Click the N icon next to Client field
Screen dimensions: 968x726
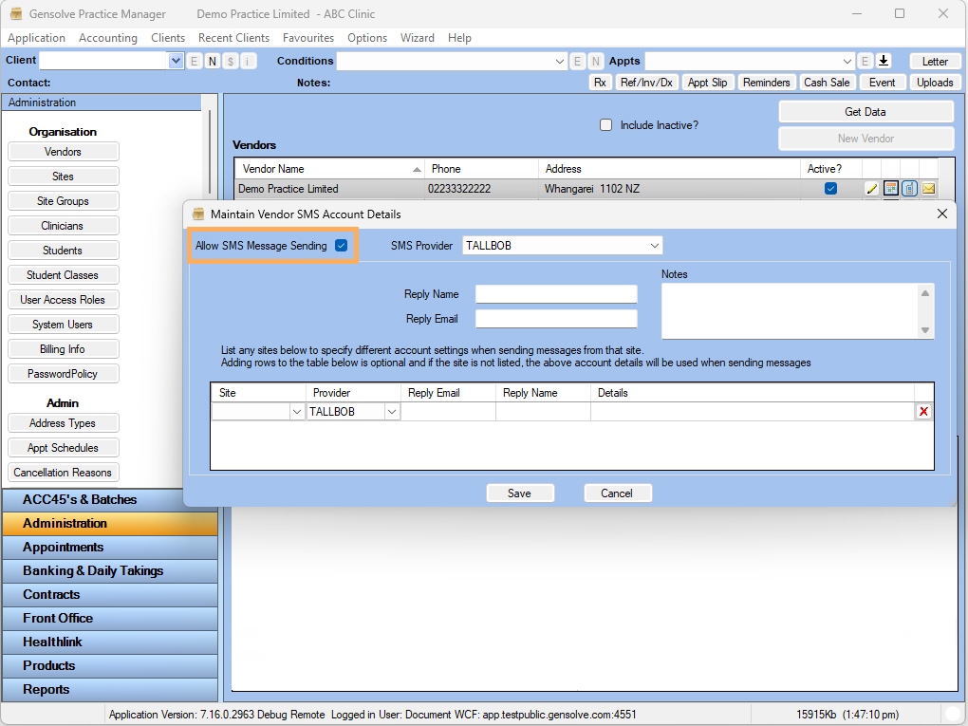212,61
